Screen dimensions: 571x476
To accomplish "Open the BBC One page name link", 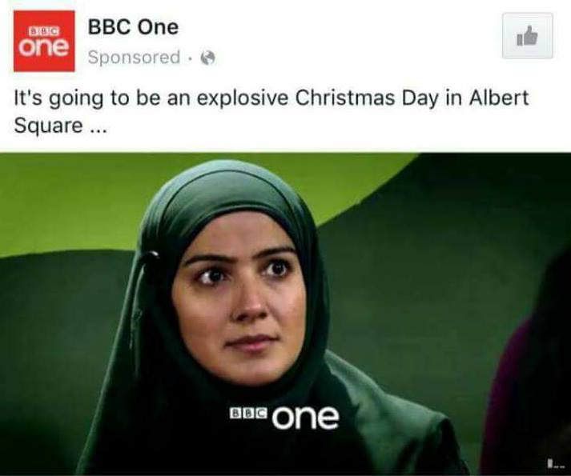I will 133,27.
